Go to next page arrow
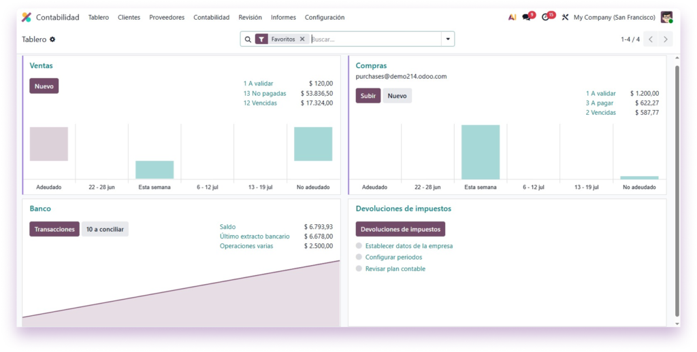Screen dimensions: 697x352 point(666,39)
